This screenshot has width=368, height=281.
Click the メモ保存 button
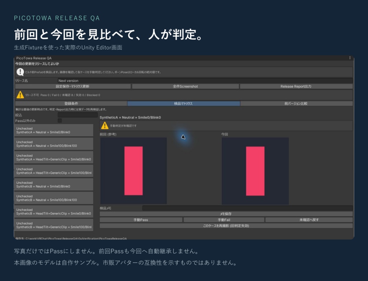(226, 214)
